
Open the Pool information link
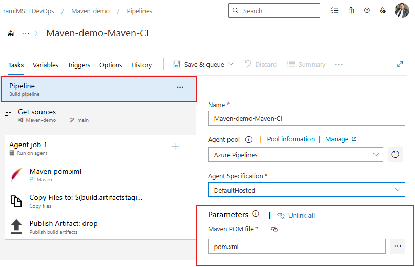291,139
